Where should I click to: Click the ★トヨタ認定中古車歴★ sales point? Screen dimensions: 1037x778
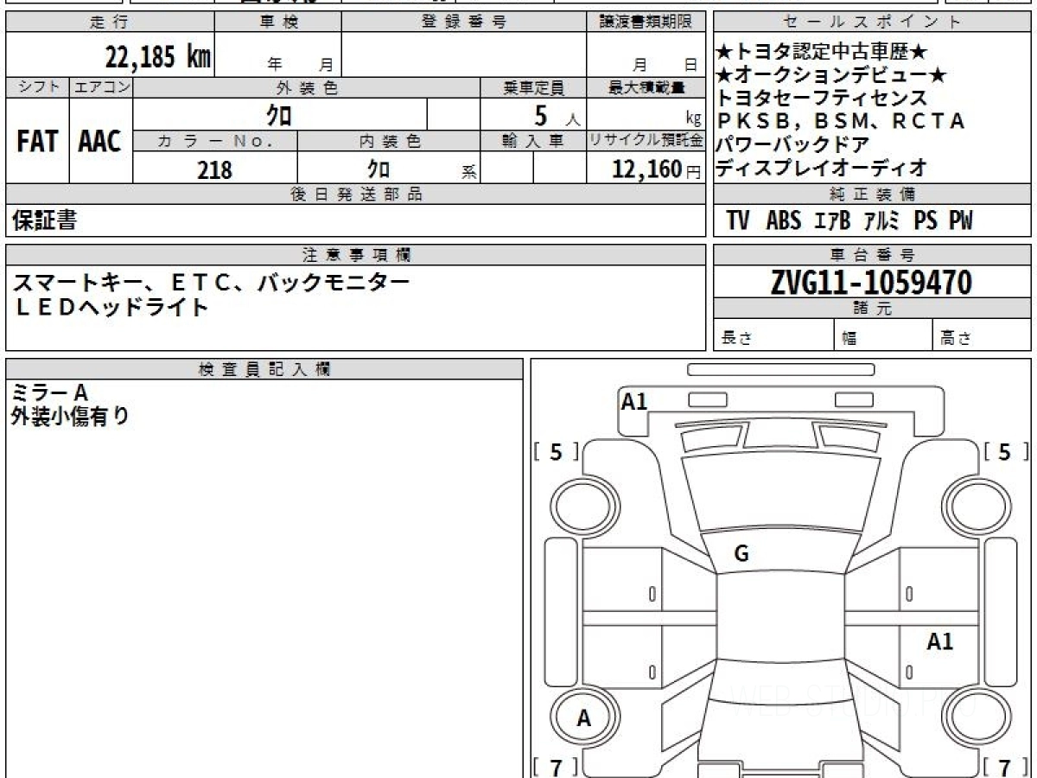823,54
